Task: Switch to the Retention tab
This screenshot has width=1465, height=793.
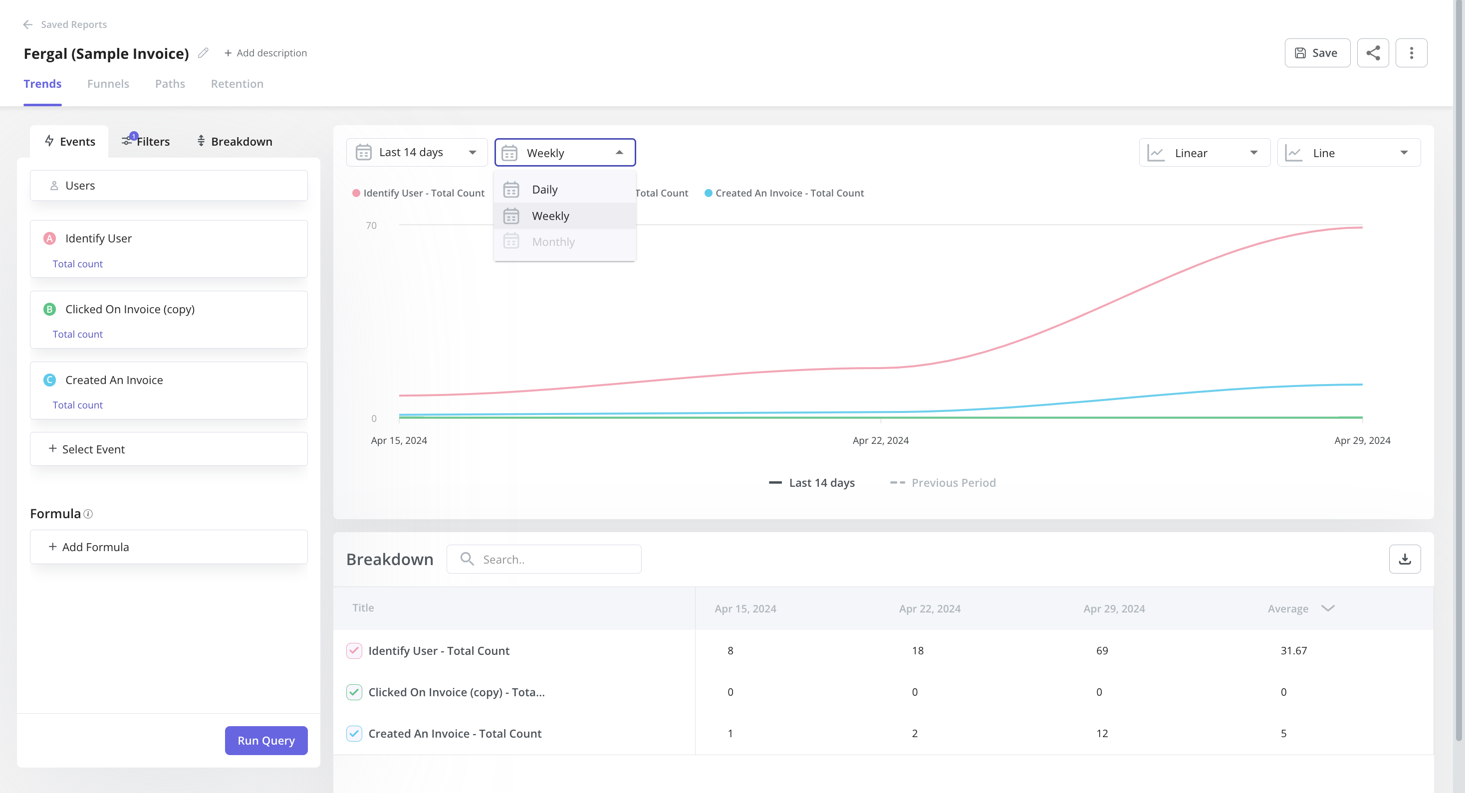Action: (237, 84)
